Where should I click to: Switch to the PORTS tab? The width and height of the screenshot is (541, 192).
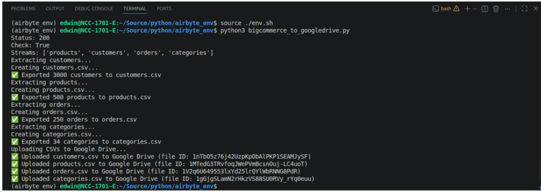pos(164,8)
